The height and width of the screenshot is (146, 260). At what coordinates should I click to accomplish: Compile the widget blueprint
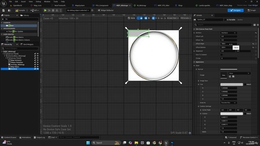[x=20, y=10]
